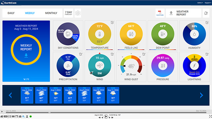Click the LIVE icon in bottom toolbar

click(x=6, y=116)
